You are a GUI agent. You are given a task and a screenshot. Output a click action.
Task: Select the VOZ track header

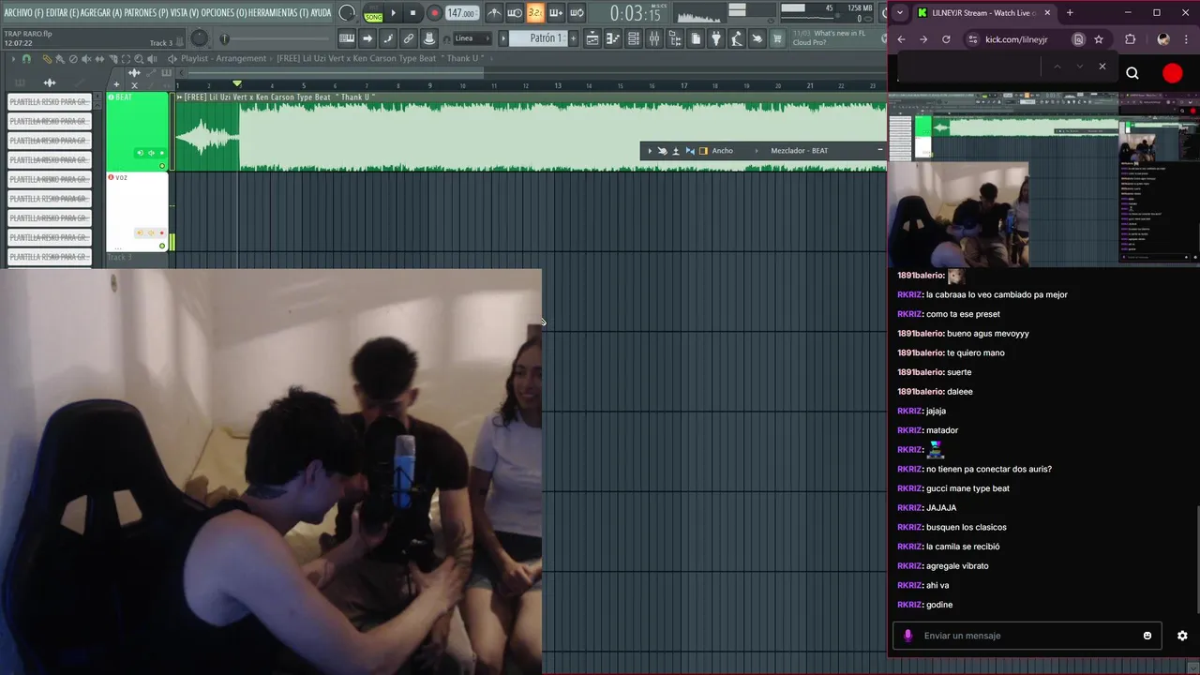(x=137, y=212)
